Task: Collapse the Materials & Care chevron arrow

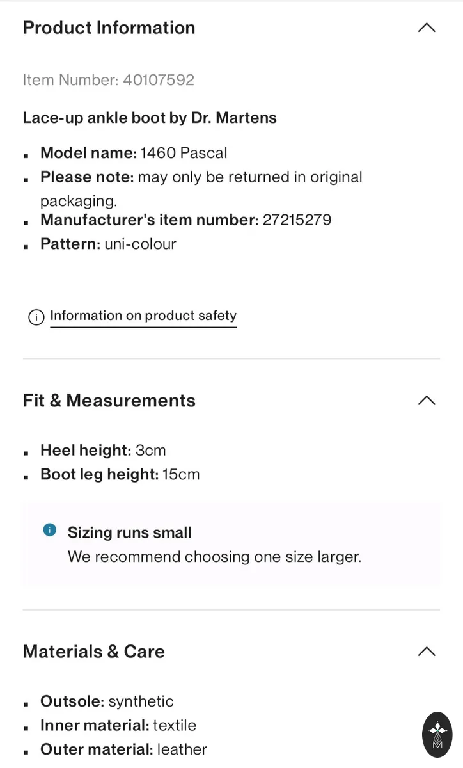Action: pos(427,652)
